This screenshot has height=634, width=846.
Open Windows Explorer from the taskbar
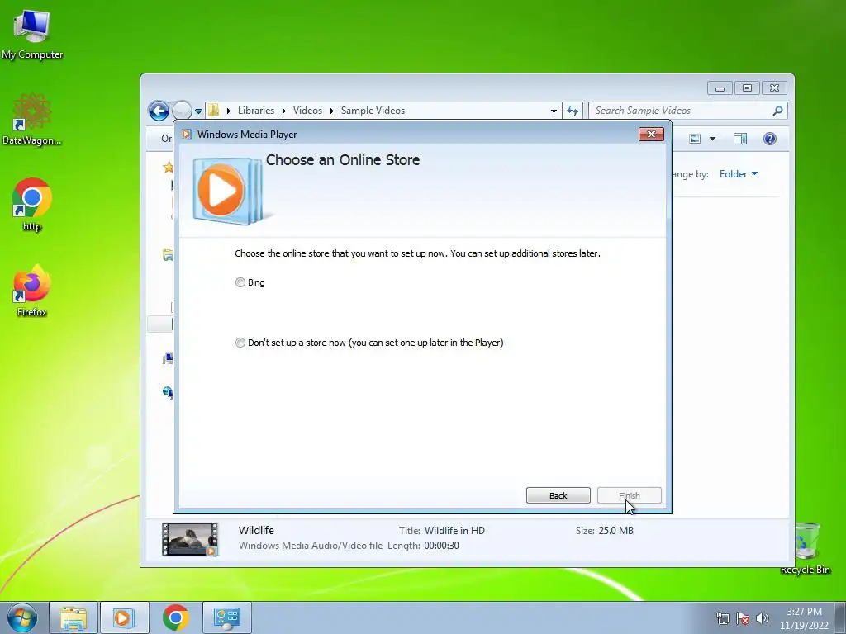click(x=74, y=617)
